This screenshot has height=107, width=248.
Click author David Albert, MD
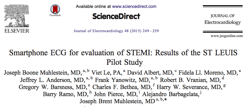coord(150,73)
